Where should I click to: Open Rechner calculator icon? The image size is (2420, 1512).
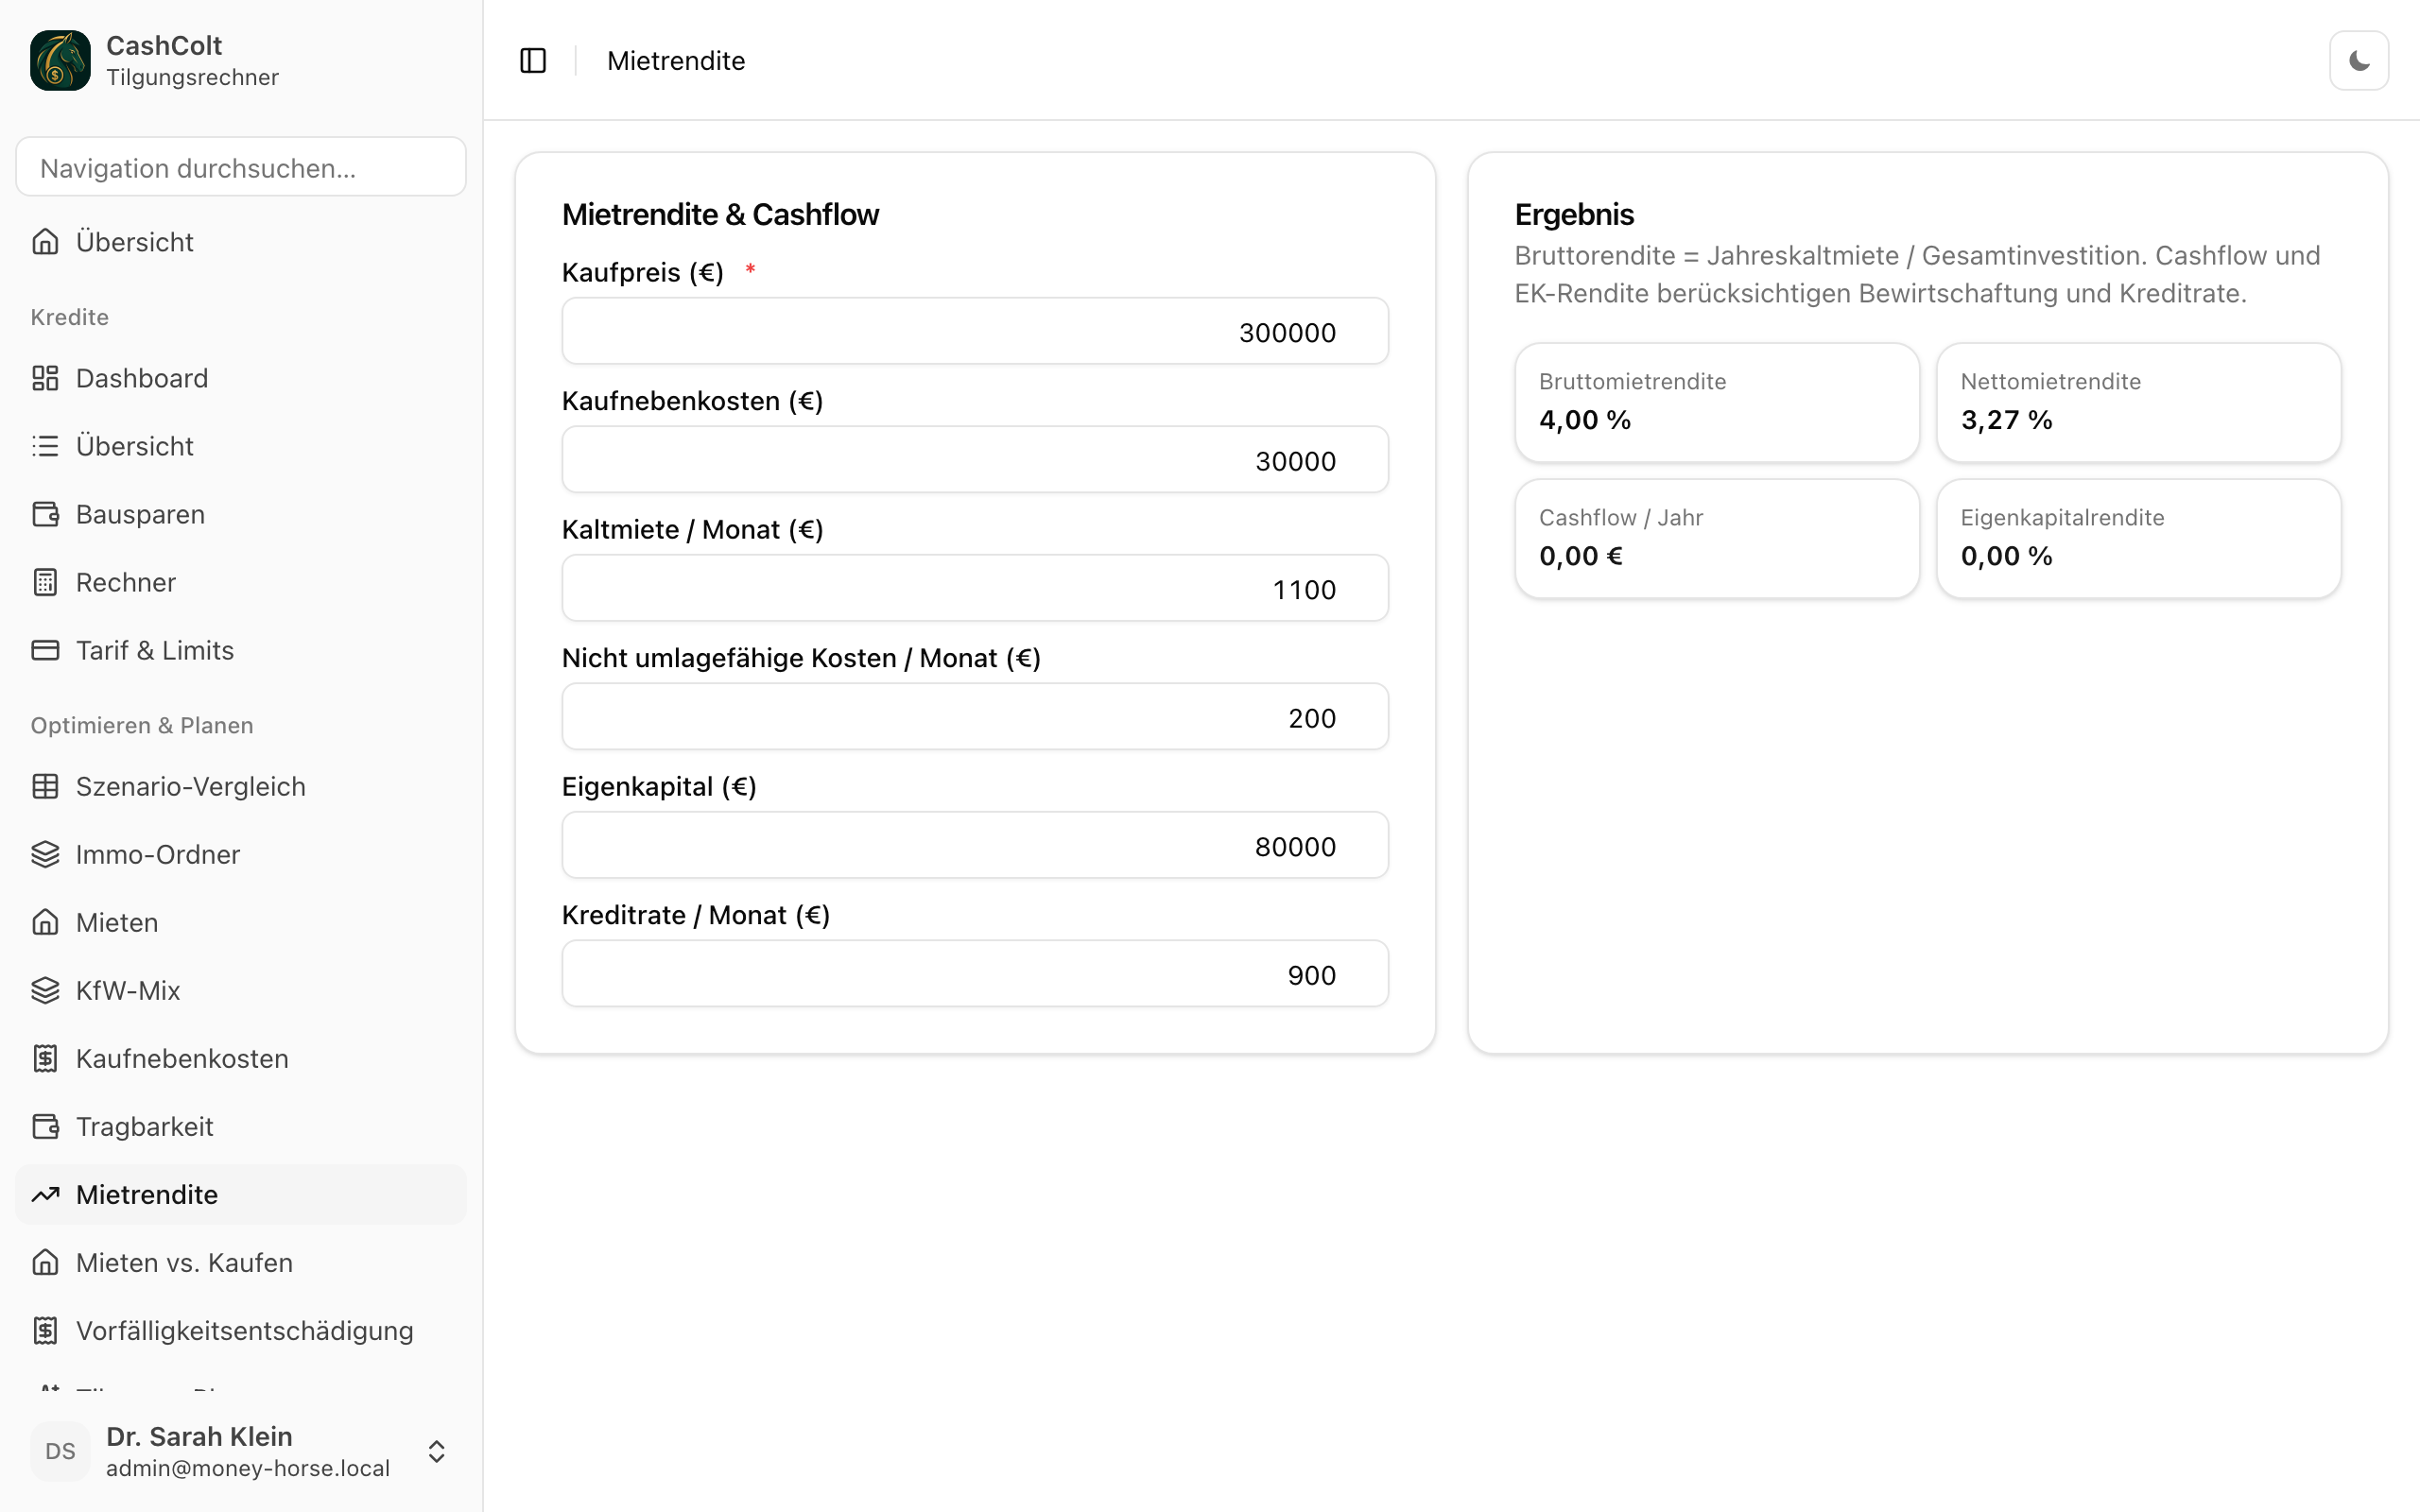(45, 582)
